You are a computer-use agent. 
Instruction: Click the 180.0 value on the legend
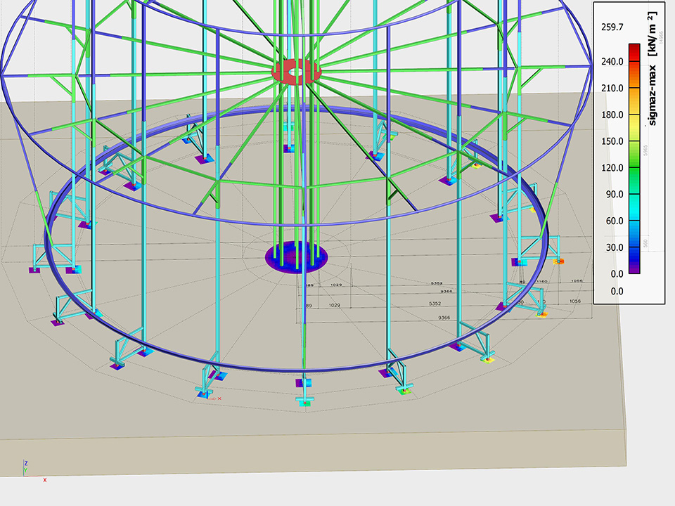[x=612, y=115]
